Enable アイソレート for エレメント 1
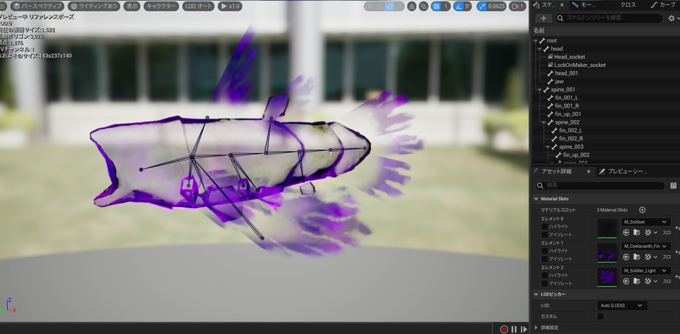This screenshot has width=680, height=334. click(x=545, y=258)
